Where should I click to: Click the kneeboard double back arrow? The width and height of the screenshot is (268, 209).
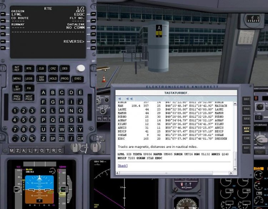129,99
